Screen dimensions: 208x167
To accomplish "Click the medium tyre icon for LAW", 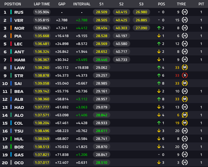I will click(185, 68).
